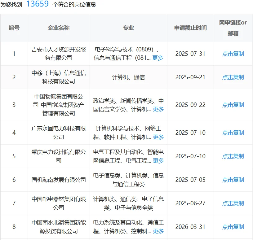Viewport: 253px width, 240px height.
Task: Click the 中国物流集团资产管理有限公司 company cell
Action: pos(59,105)
